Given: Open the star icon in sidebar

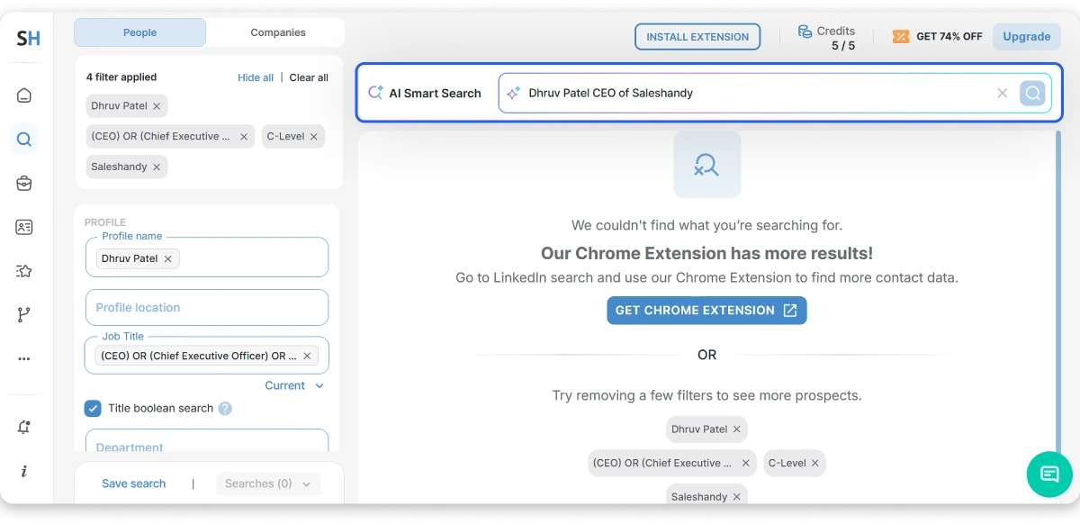Looking at the screenshot, I should click(x=24, y=271).
